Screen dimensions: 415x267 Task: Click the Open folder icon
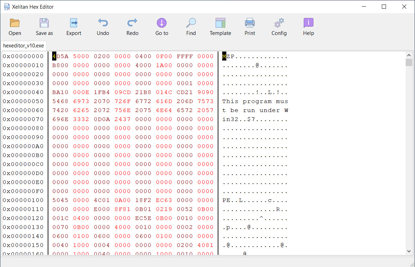pyautogui.click(x=15, y=23)
